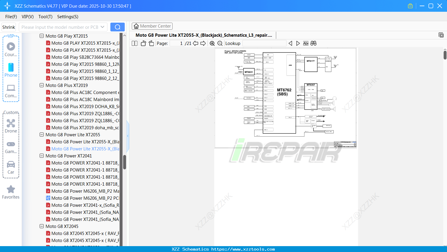Collapse the Moto G8 Power XT2041 tree node

(41, 156)
